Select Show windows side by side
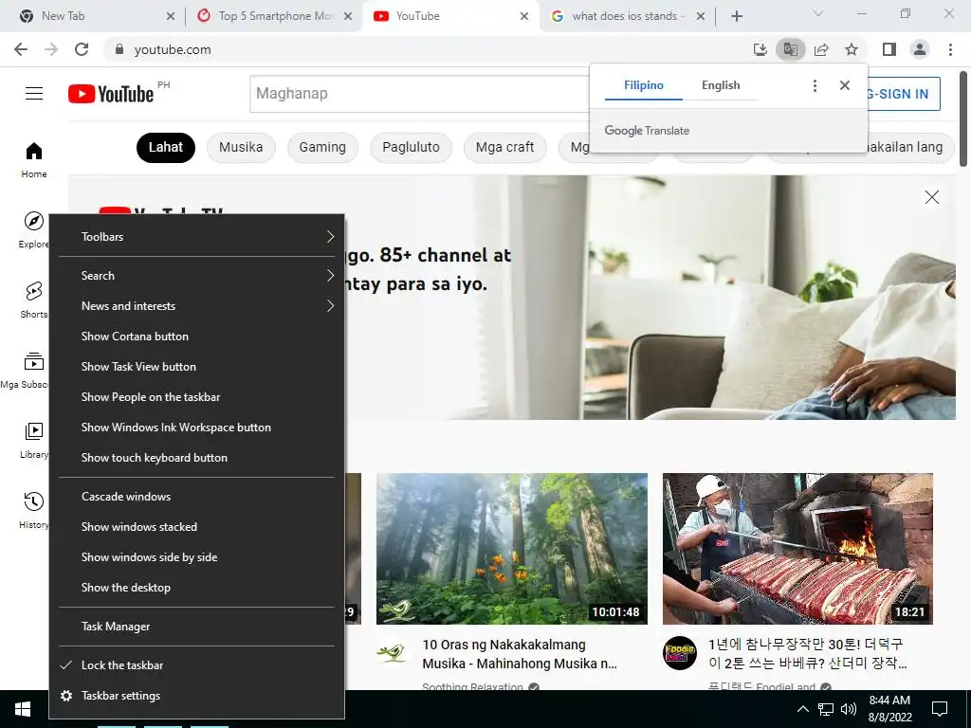 pos(197,557)
